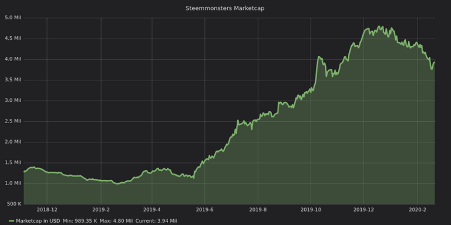451x225 pixels.
Task: Click the Current: 3.94 Mil legend value
Action: (x=156, y=221)
